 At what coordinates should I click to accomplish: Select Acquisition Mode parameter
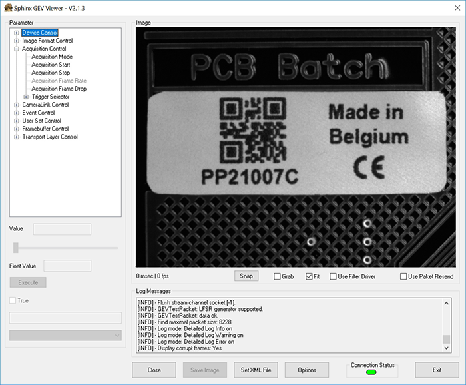click(52, 57)
